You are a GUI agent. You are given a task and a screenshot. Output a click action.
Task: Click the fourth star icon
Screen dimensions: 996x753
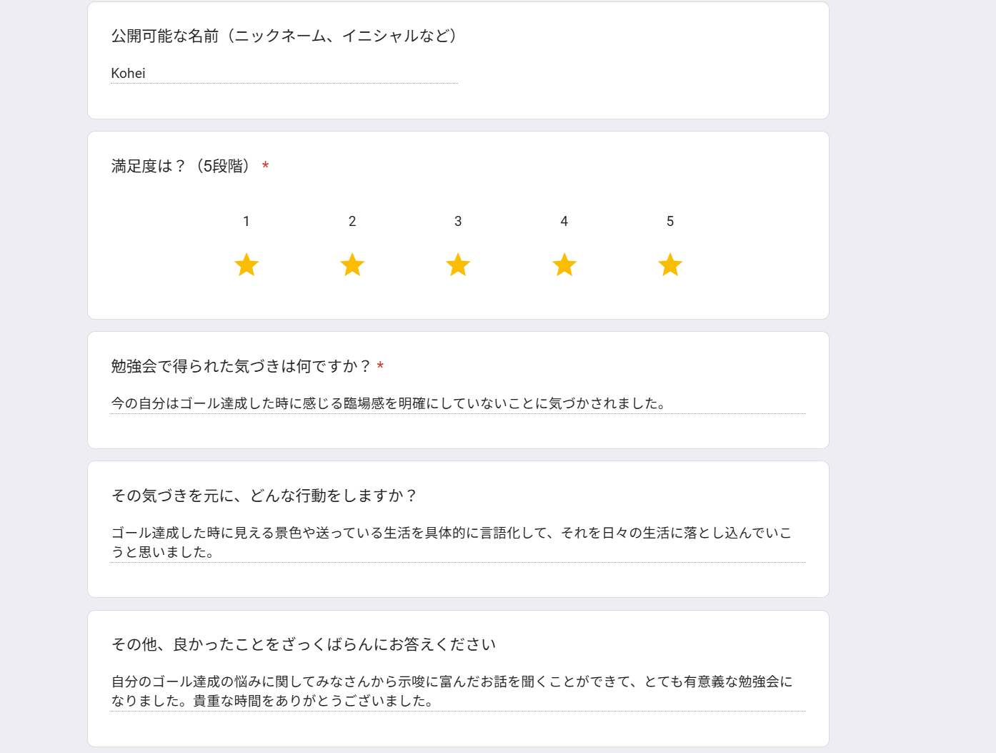564,265
